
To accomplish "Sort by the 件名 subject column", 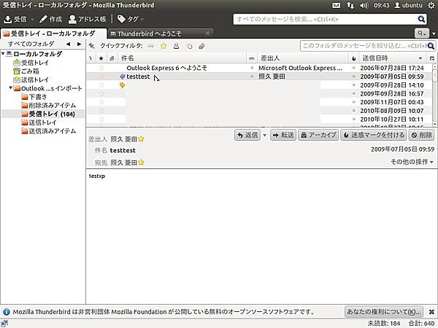I will point(182,58).
